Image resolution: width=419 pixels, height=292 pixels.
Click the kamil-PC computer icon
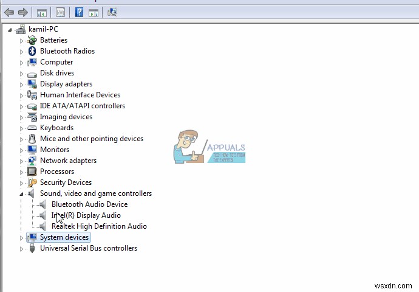21,29
